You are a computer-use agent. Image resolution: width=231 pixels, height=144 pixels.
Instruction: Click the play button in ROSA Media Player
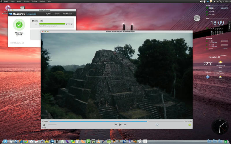pyautogui.click(x=120, y=125)
